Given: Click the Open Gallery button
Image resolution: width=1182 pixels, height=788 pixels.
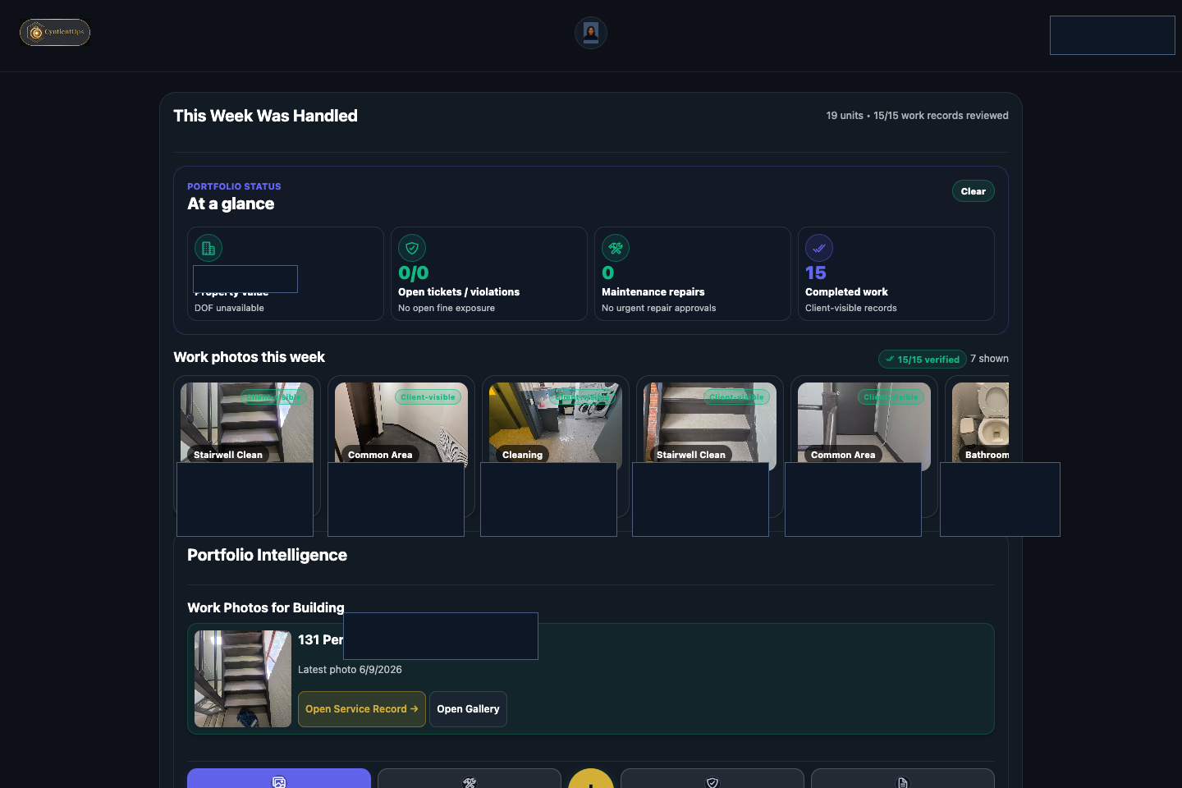Looking at the screenshot, I should click(468, 709).
